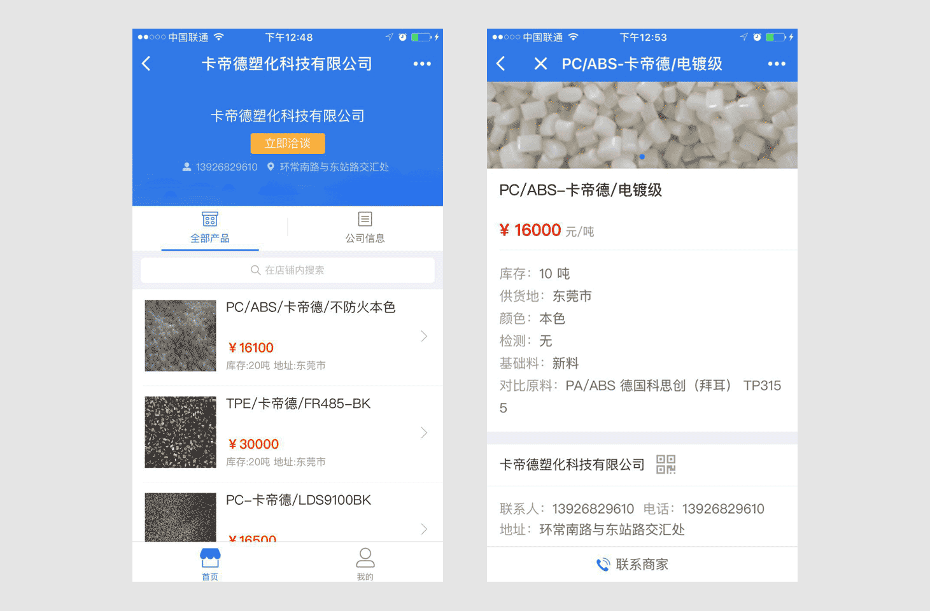This screenshot has width=930, height=611.
Task: Open address 环常南路与东站路交汇处 on detail page
Action: pyautogui.click(x=612, y=530)
